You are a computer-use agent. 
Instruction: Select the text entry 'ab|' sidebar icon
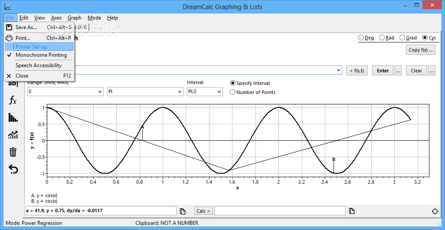click(13, 84)
